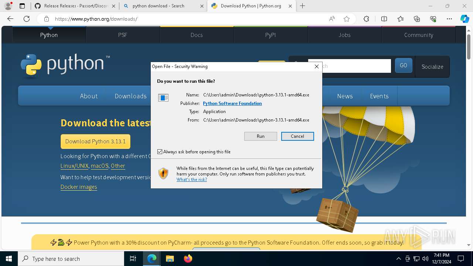Close the GitHub Releases tab
Screen dimensions: 473x266
tap(113, 6)
